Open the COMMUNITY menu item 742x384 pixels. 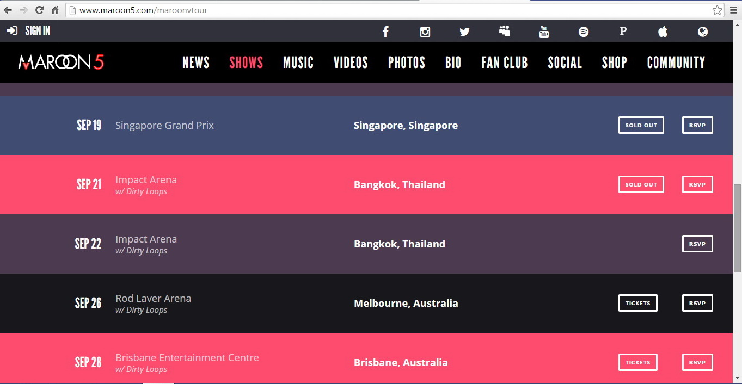tap(676, 63)
